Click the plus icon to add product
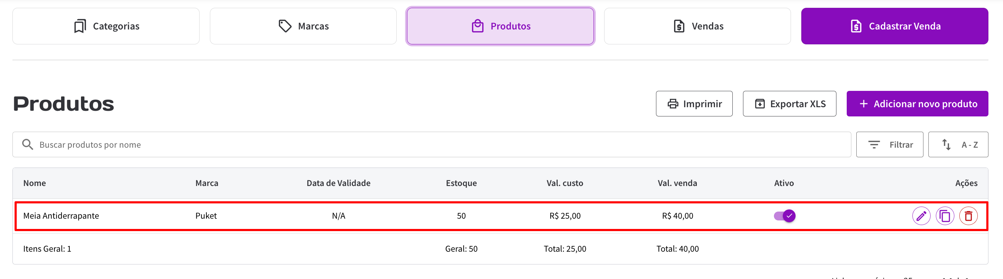Image resolution: width=1003 pixels, height=279 pixels. 864,104
